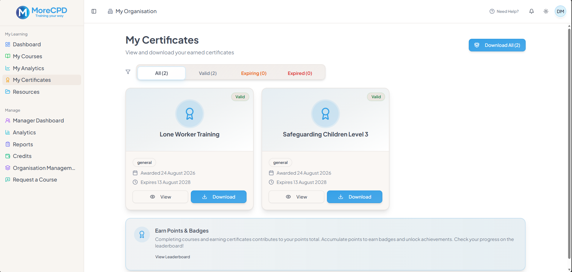Viewport: 572px width, 272px height.
Task: Open Manager Dashboard
Action: pos(42,121)
